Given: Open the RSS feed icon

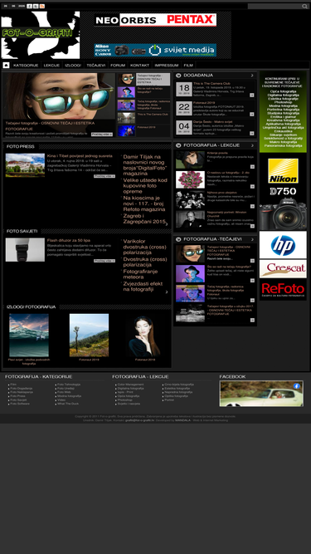Looking at the screenshot, I should pos(42,7).
